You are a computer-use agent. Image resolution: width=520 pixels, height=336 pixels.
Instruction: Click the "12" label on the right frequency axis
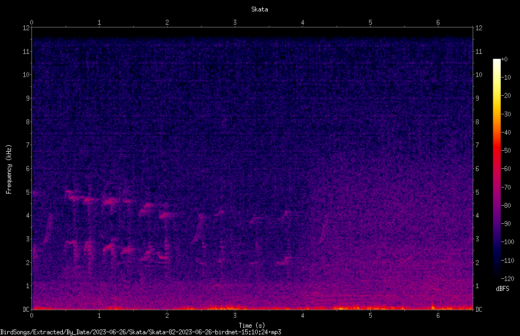[x=479, y=28]
